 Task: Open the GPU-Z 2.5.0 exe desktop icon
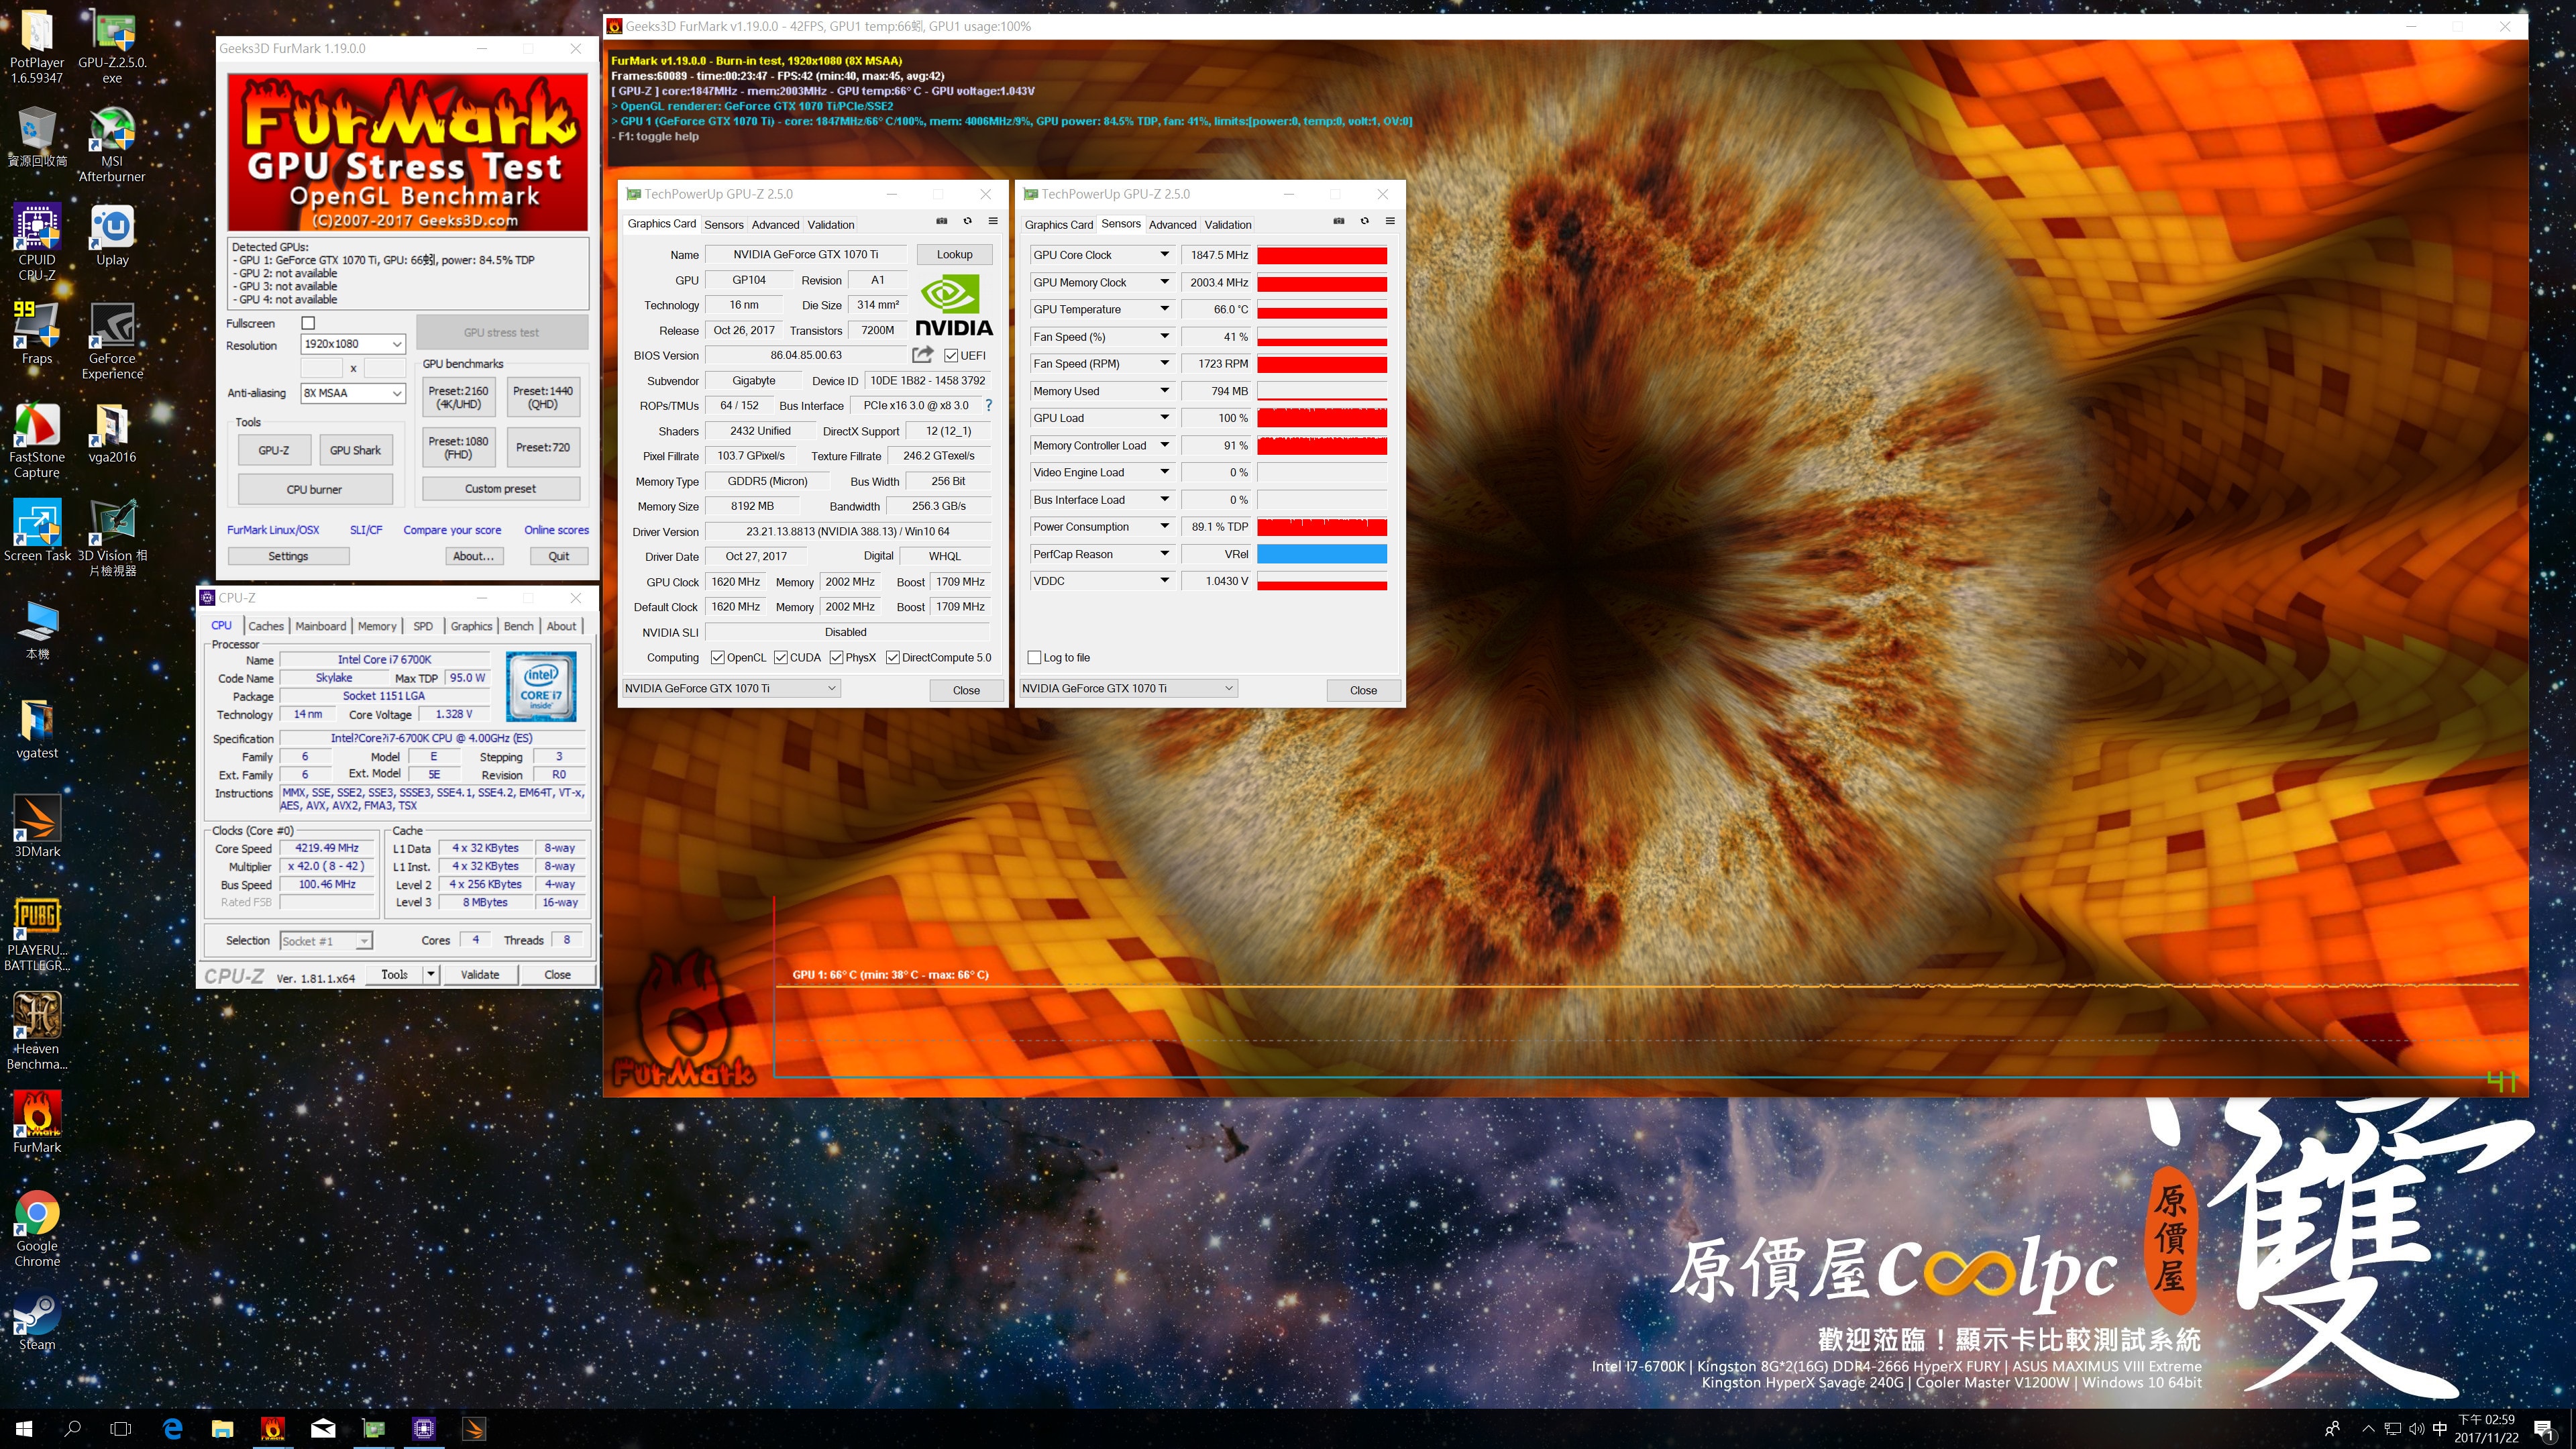[112, 46]
